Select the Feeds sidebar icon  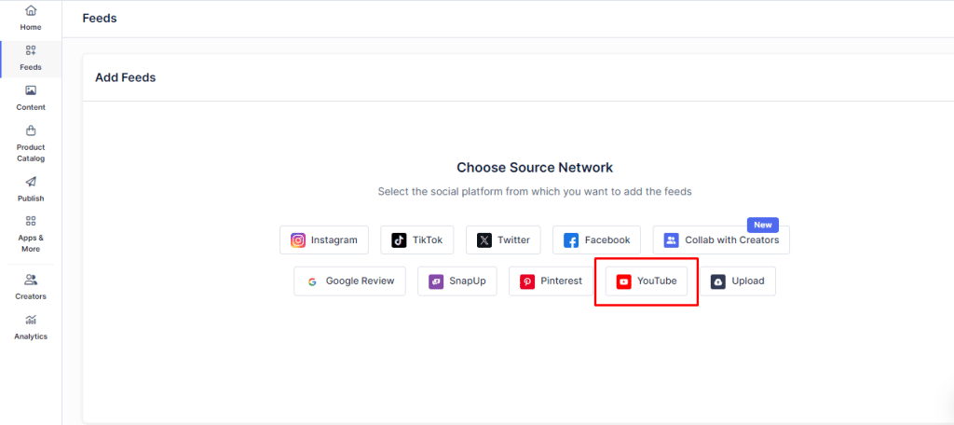point(31,58)
